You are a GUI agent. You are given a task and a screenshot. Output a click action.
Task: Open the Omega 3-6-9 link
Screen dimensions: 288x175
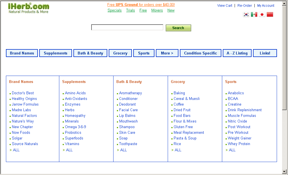pyautogui.click(x=75, y=127)
